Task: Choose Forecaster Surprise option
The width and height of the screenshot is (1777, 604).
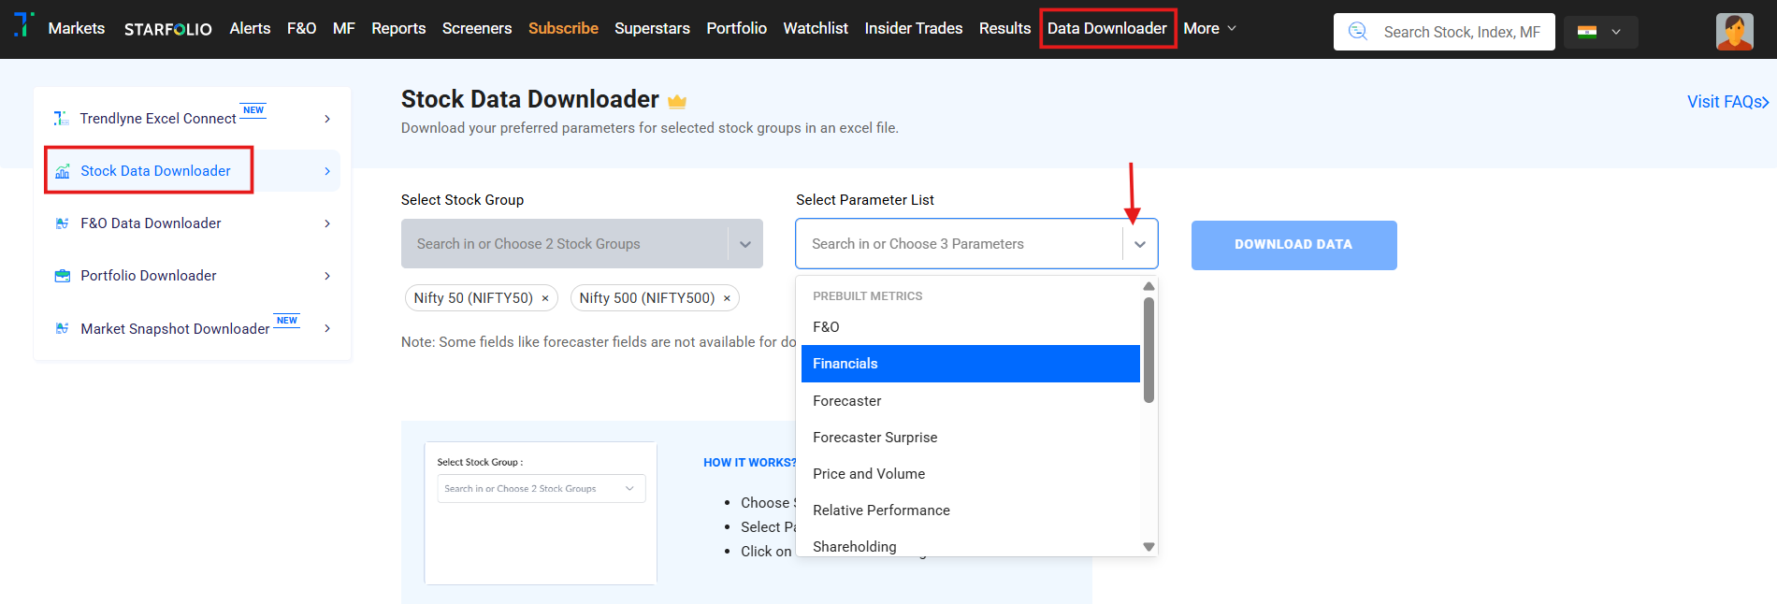Action: 970,437
